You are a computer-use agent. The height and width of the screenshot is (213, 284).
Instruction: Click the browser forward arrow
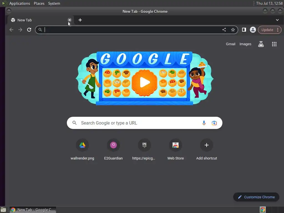pos(20,30)
